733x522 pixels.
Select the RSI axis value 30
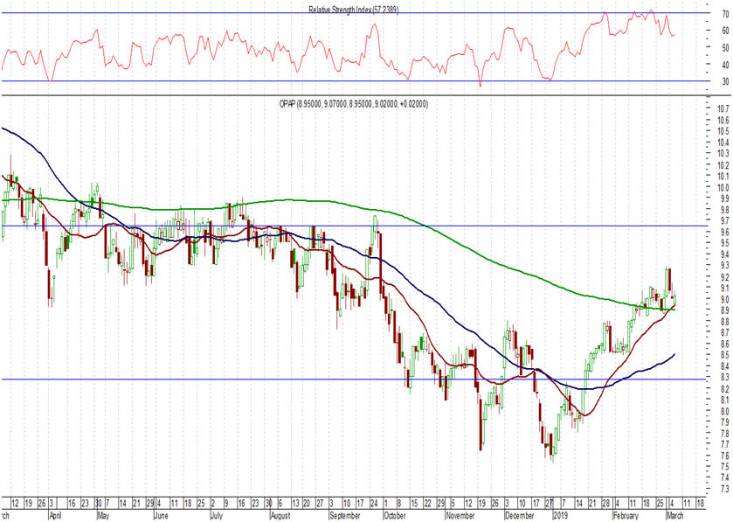(725, 82)
